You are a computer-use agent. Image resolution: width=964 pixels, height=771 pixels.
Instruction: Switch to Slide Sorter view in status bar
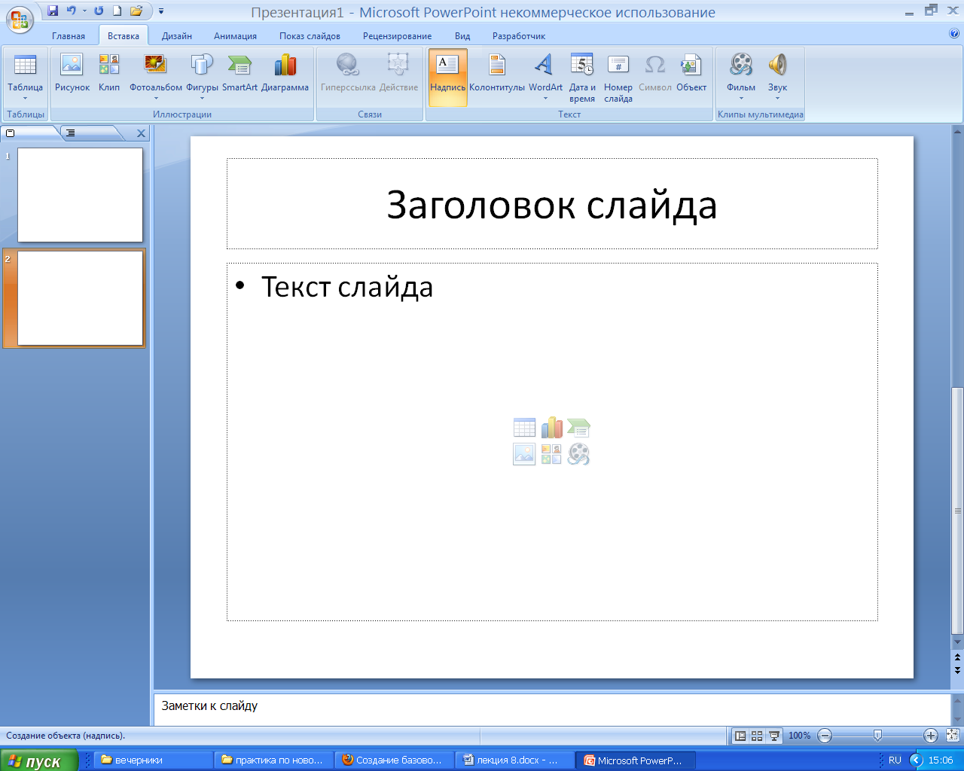point(757,736)
